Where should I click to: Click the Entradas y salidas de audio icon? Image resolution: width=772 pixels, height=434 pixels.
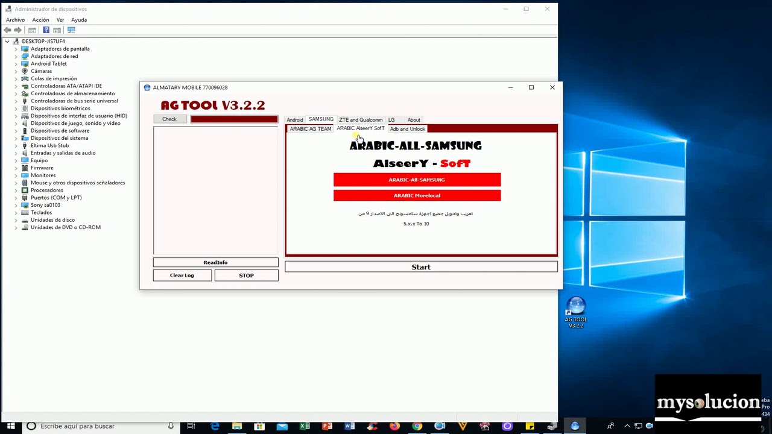tap(25, 153)
